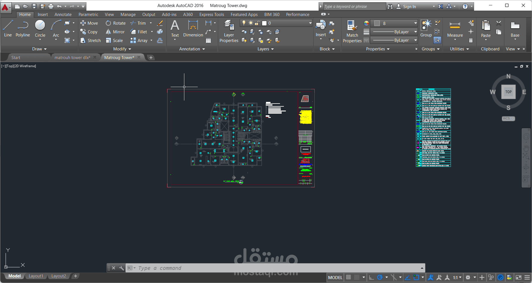
Task: Expand the Draw panel
Action: [39, 49]
